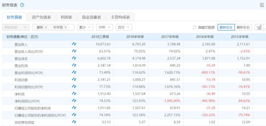Toggle the 隐藏空数据 checkbox
This screenshot has height=126, width=266.
tap(194, 27)
